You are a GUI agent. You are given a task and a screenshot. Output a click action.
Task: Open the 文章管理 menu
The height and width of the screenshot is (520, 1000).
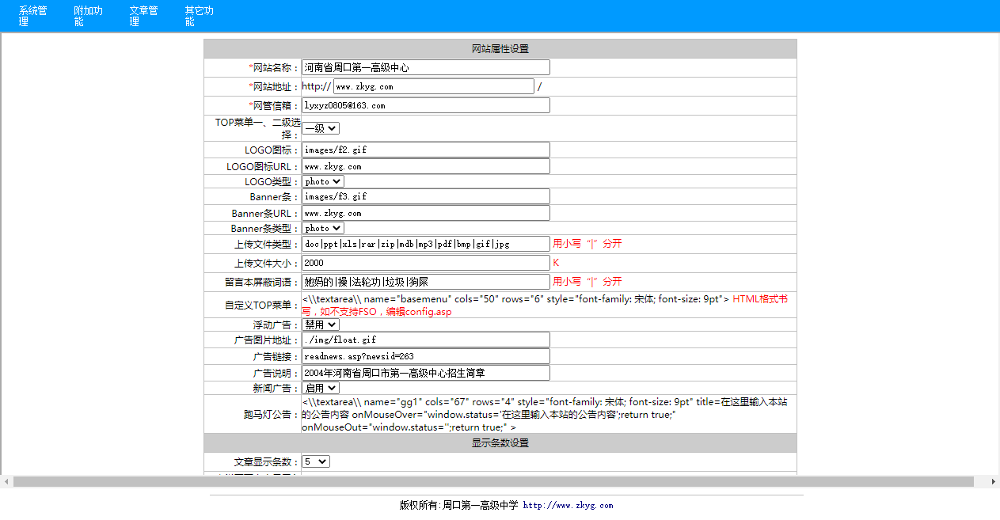[144, 16]
